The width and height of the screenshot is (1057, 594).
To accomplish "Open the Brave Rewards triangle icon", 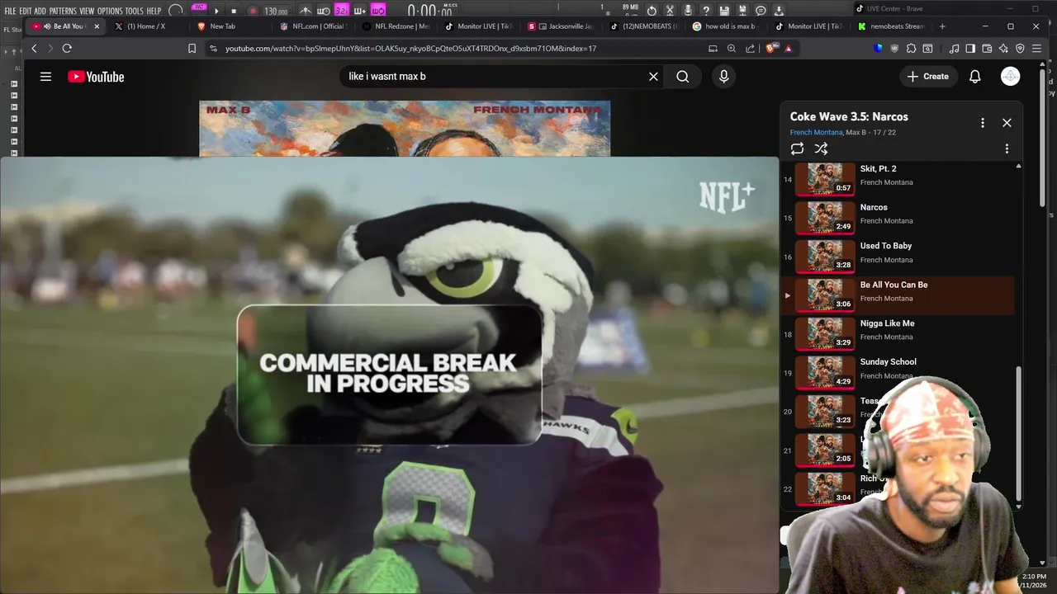I will [789, 49].
